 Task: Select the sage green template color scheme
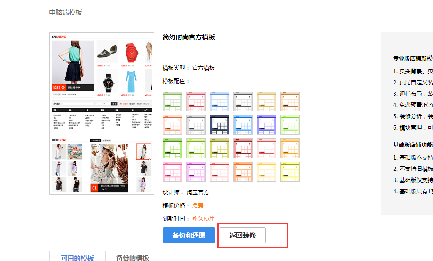[x=173, y=101]
